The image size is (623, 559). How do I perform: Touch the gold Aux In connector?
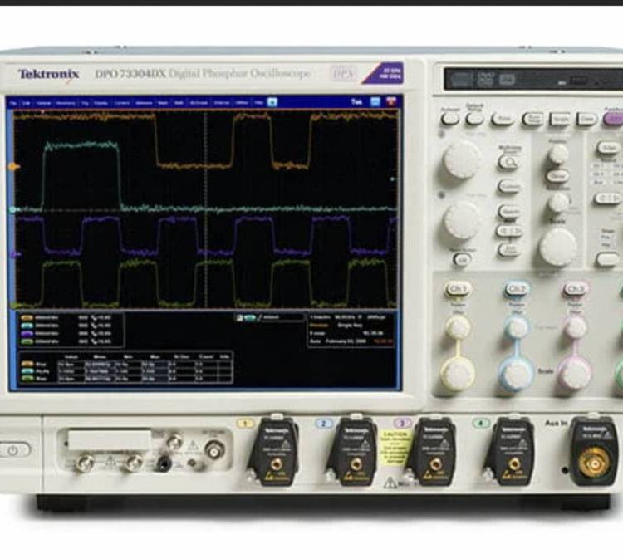594,463
